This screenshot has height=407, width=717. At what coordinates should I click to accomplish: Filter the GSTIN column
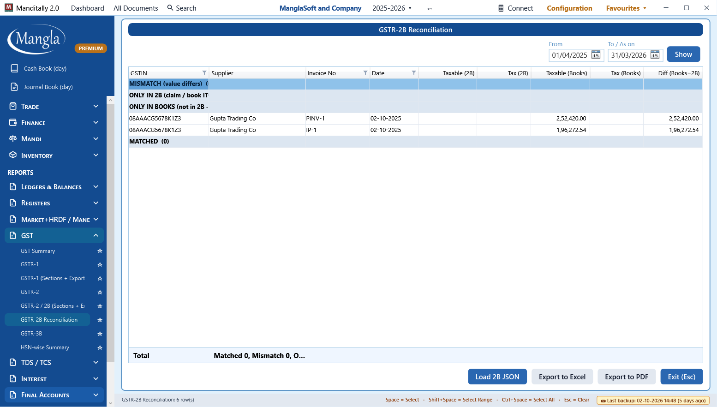tap(204, 73)
